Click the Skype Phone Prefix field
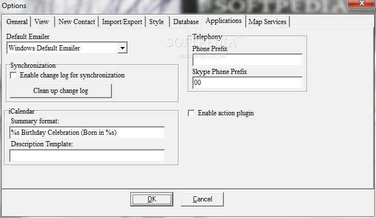The height and width of the screenshot is (218, 376). (x=247, y=83)
